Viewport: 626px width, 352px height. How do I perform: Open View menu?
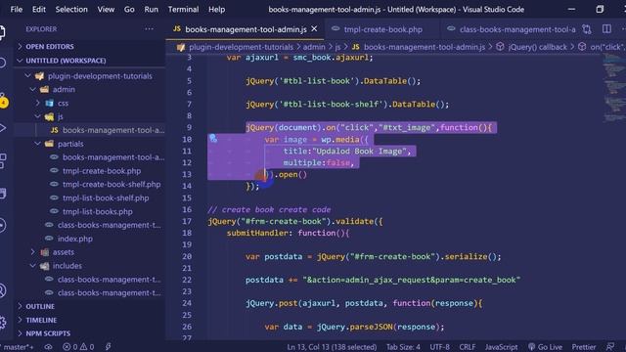[106, 9]
